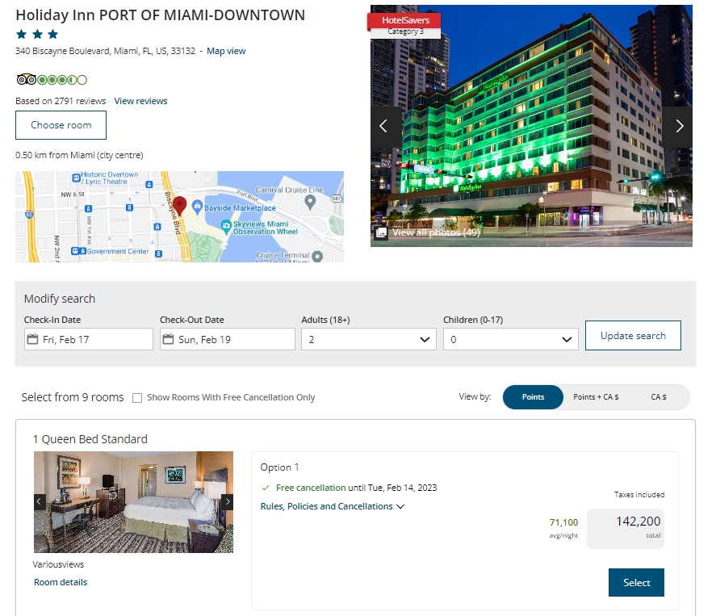Switch the View by toggle to Points + CA $
Screen dimensions: 716x616
pyautogui.click(x=597, y=396)
